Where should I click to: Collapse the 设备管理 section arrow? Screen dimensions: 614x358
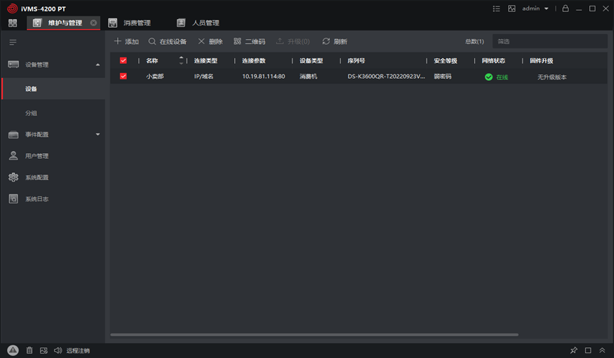[98, 65]
